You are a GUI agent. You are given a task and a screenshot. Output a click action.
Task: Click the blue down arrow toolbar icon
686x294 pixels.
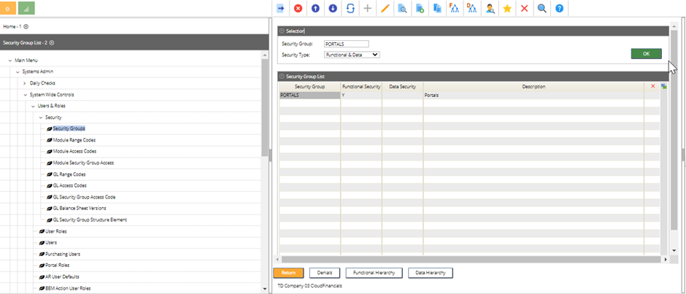(x=333, y=8)
